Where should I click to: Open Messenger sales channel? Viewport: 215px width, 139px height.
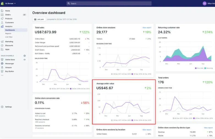click(10, 63)
